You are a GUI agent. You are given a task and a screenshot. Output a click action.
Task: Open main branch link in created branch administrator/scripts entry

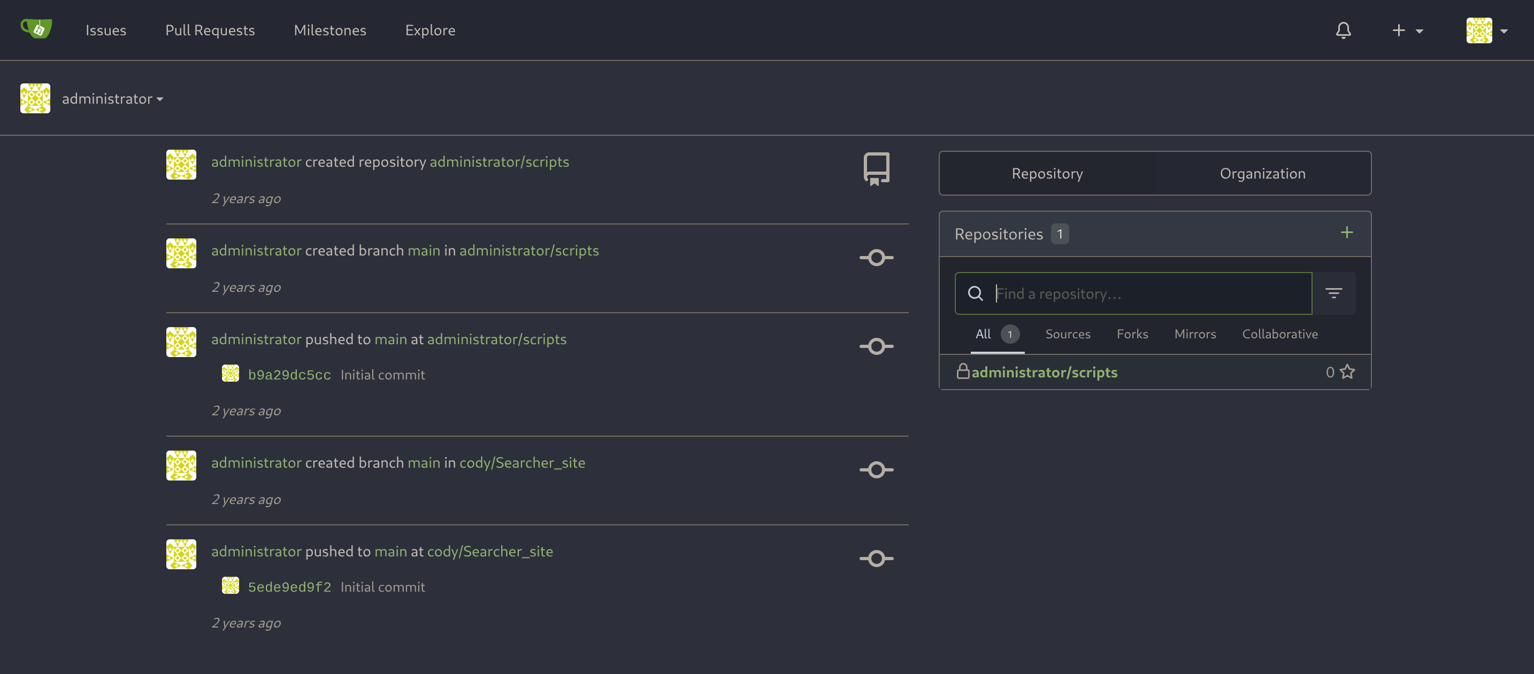point(424,251)
